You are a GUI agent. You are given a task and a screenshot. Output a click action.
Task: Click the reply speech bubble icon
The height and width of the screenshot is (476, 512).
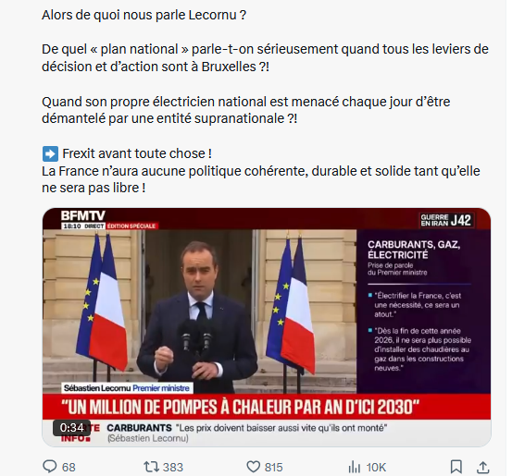click(50, 467)
